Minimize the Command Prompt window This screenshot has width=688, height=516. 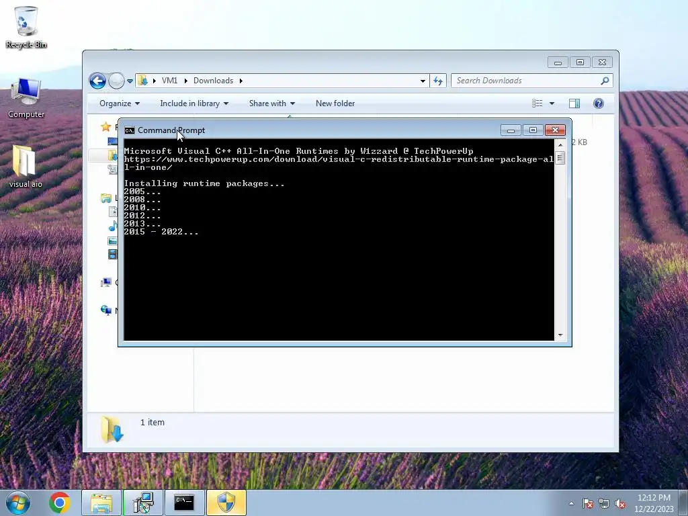(511, 130)
